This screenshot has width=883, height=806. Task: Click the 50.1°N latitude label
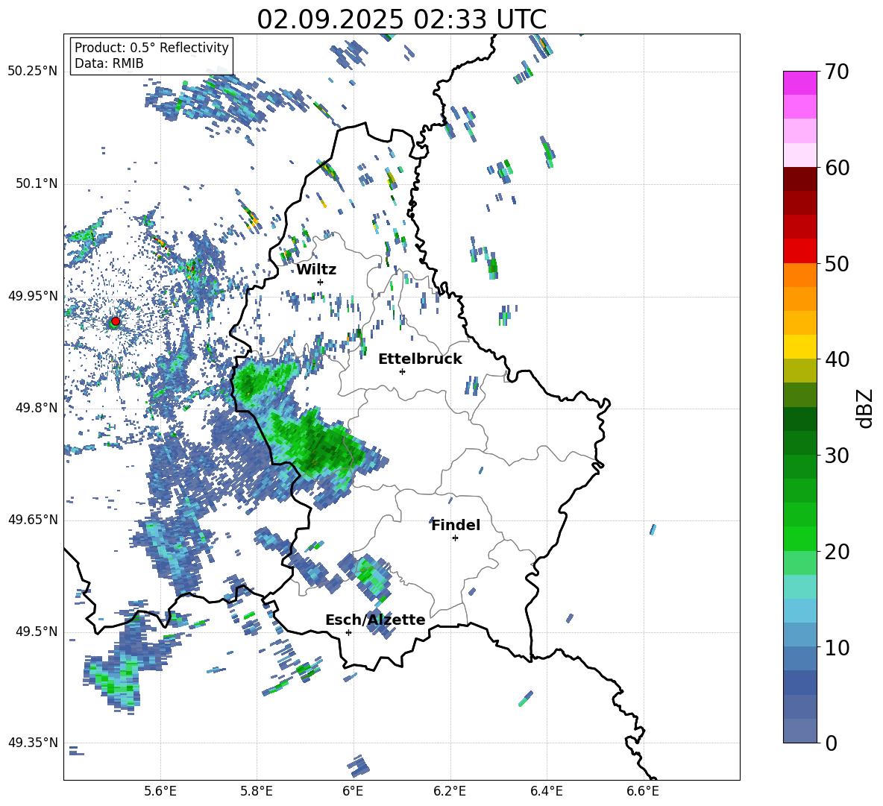(x=36, y=184)
